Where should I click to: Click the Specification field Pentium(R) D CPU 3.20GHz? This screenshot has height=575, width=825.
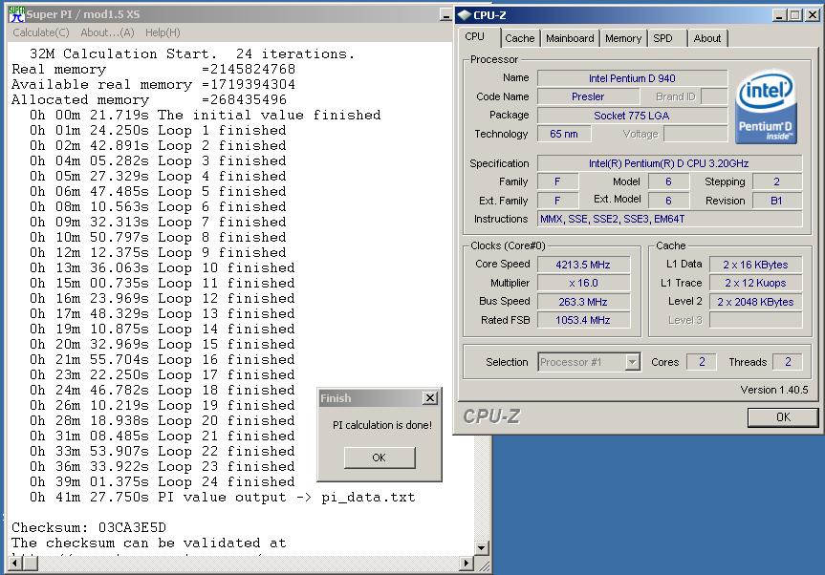click(x=669, y=163)
